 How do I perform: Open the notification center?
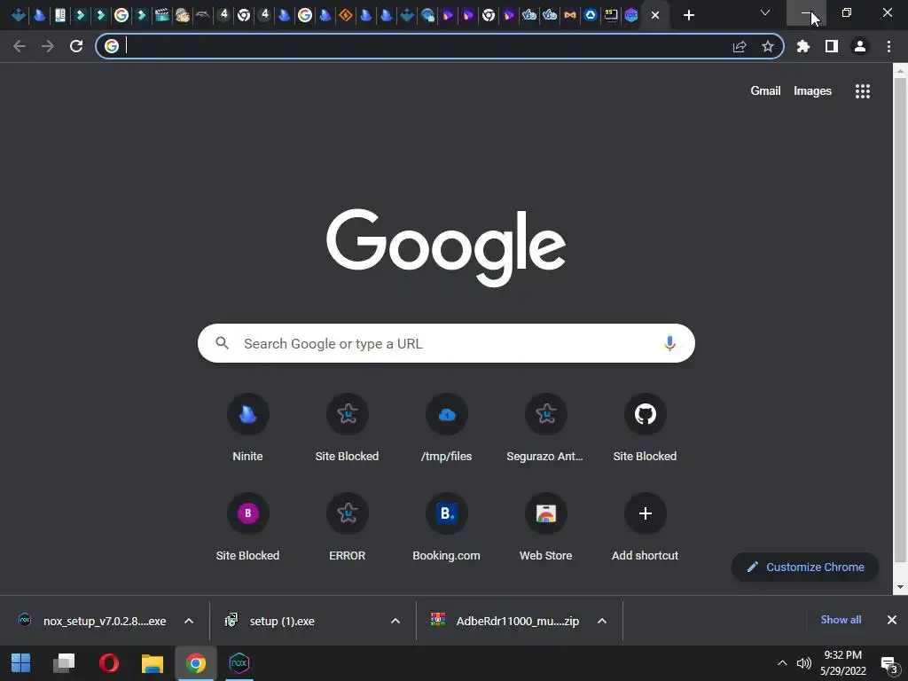click(x=888, y=664)
